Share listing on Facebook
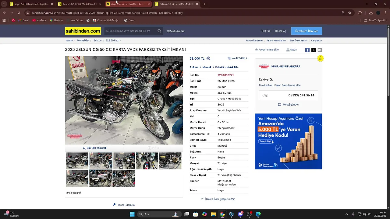The width and height of the screenshot is (390, 219). [x=307, y=50]
